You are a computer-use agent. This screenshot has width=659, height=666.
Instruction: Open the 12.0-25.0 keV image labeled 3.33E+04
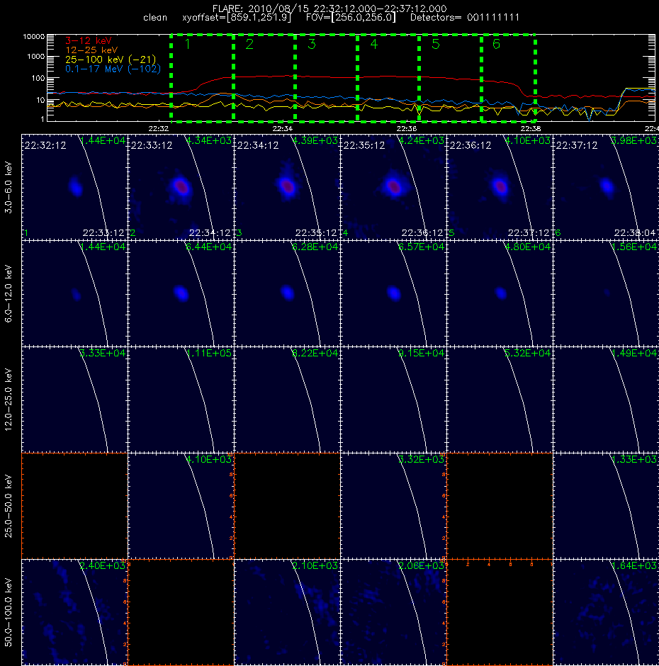pos(74,400)
